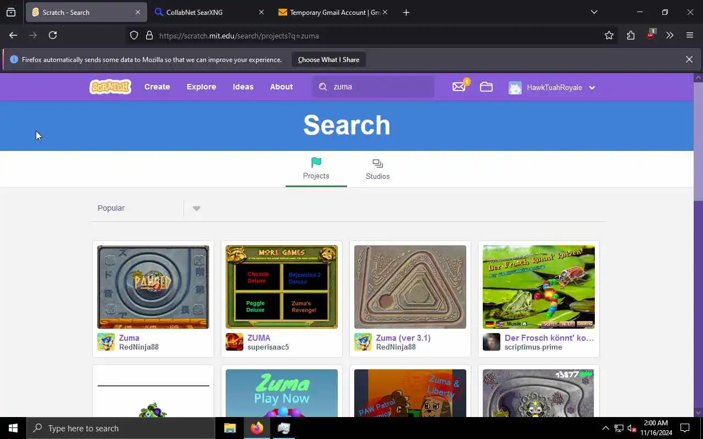The width and height of the screenshot is (703, 439).
Task: Open the Zuma project title link
Action: 129,338
